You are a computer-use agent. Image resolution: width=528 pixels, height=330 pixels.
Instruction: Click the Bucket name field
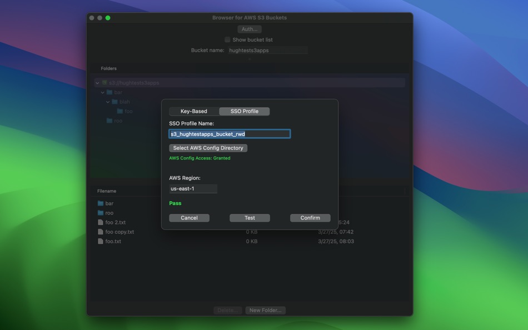(x=268, y=50)
